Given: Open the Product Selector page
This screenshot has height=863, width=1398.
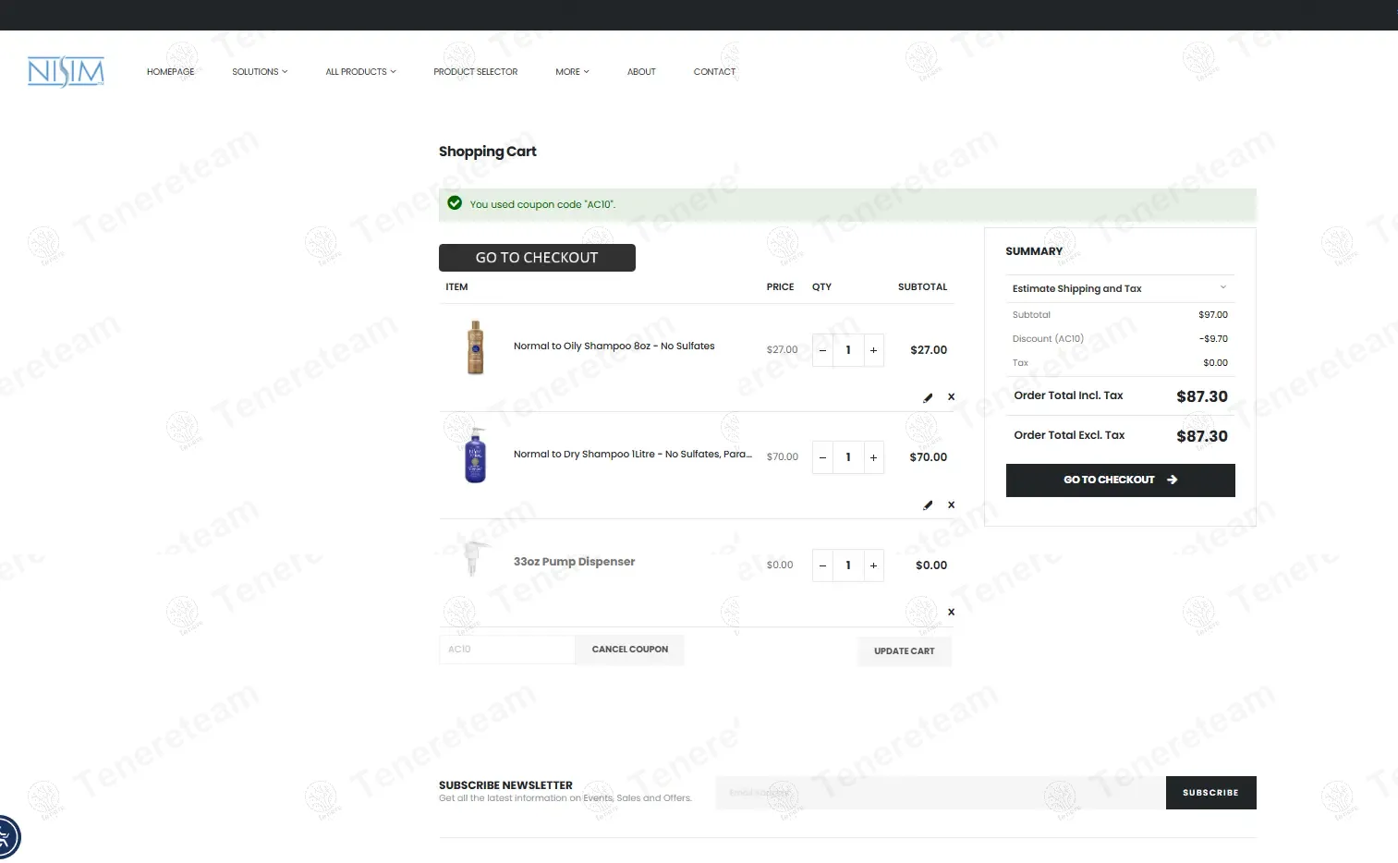Looking at the screenshot, I should (476, 71).
